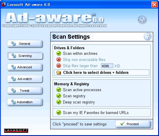Click the gear settings icon in header
The width and height of the screenshot is (159, 136).
pyautogui.click(x=142, y=19)
